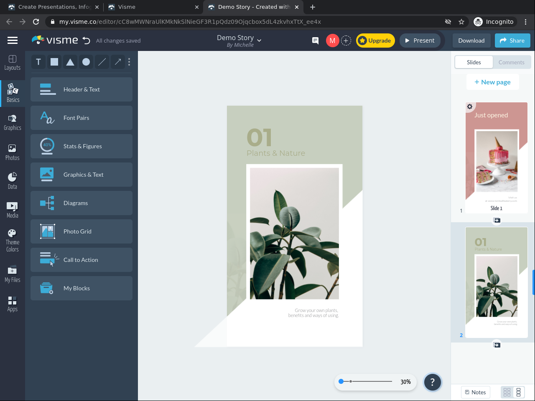Image resolution: width=535 pixels, height=401 pixels.
Task: Select the square shape tool
Action: [54, 62]
